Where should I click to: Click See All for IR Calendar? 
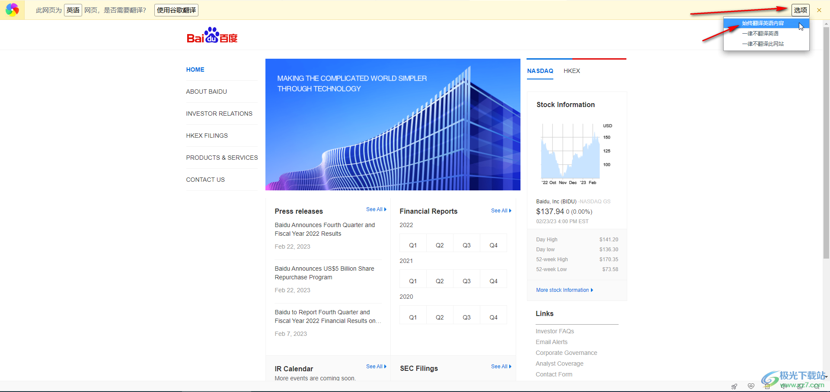click(x=376, y=367)
